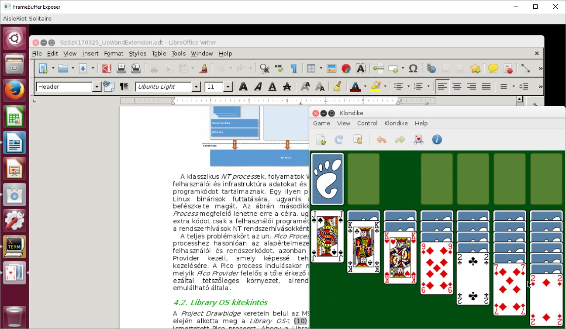566x329 pixels.
Task: Create a new document in Writer
Action: click(x=43, y=69)
